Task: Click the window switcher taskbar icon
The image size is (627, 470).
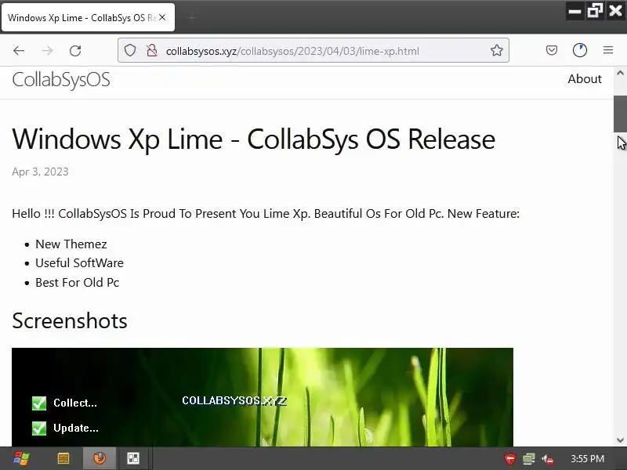Action: pyautogui.click(x=133, y=458)
